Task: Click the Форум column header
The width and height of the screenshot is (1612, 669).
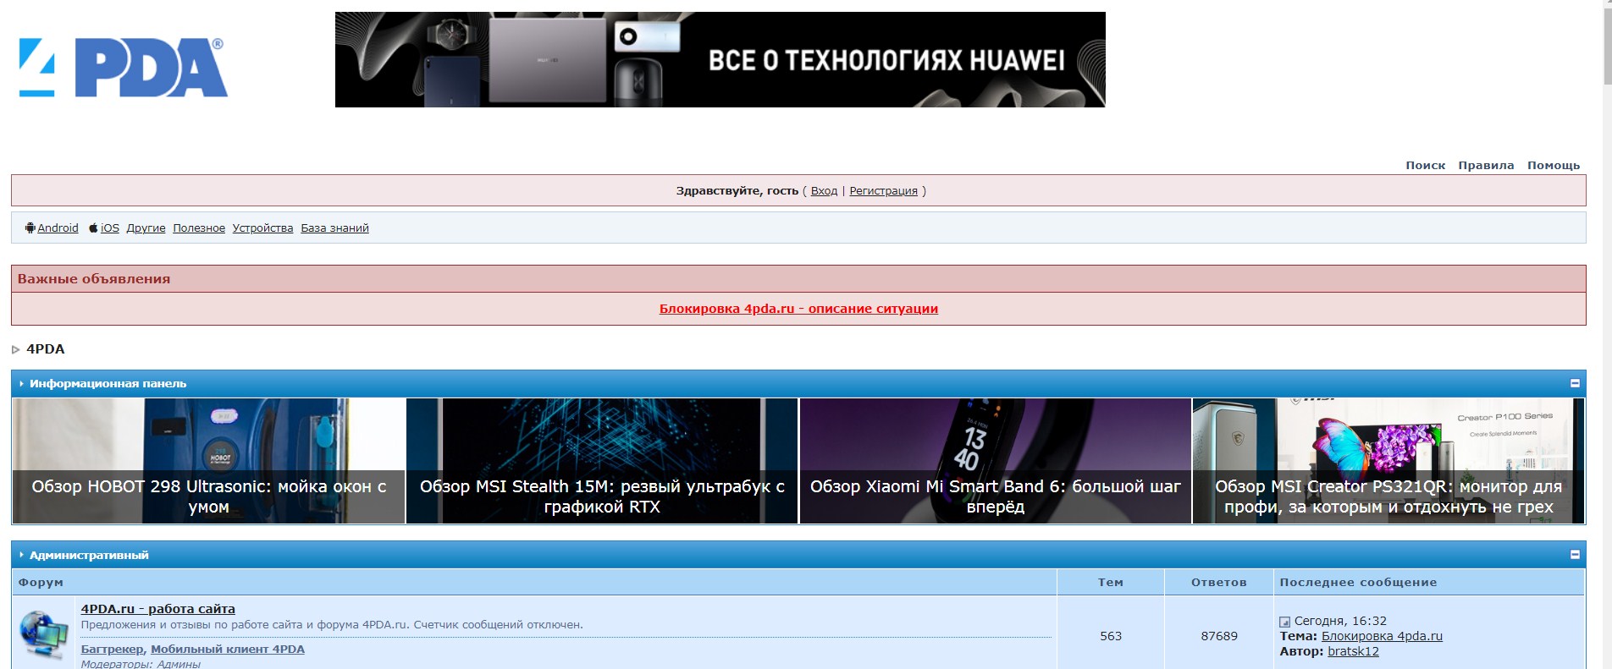Action: (x=41, y=582)
